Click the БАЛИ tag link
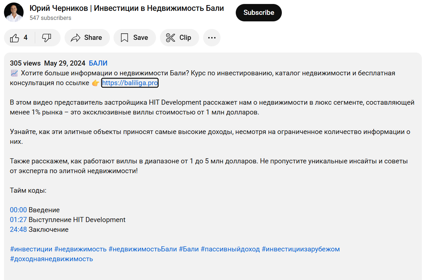This screenshot has width=428, height=280. point(98,63)
